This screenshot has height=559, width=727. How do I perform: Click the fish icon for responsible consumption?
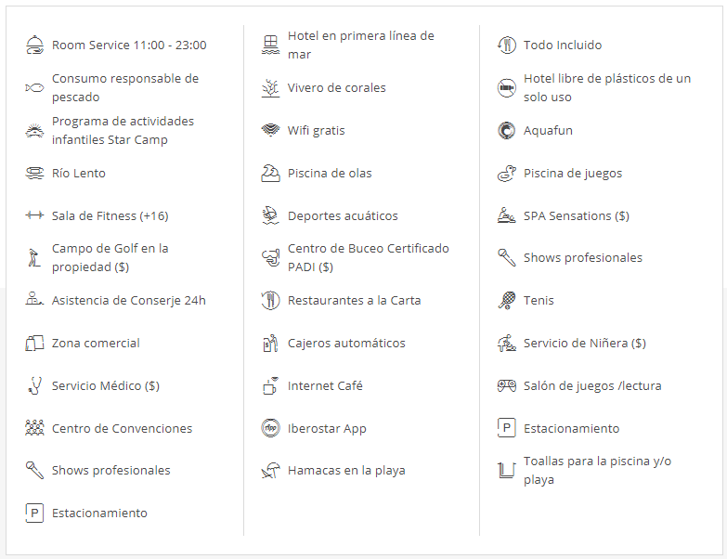coord(34,88)
